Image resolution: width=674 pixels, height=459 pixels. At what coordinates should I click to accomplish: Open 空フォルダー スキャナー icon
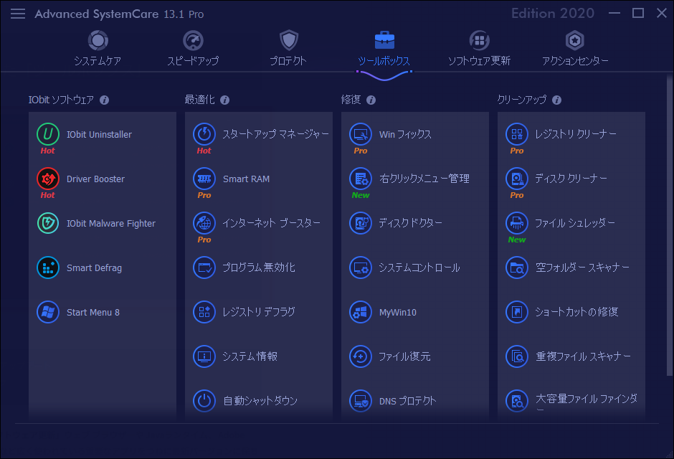[x=517, y=268]
